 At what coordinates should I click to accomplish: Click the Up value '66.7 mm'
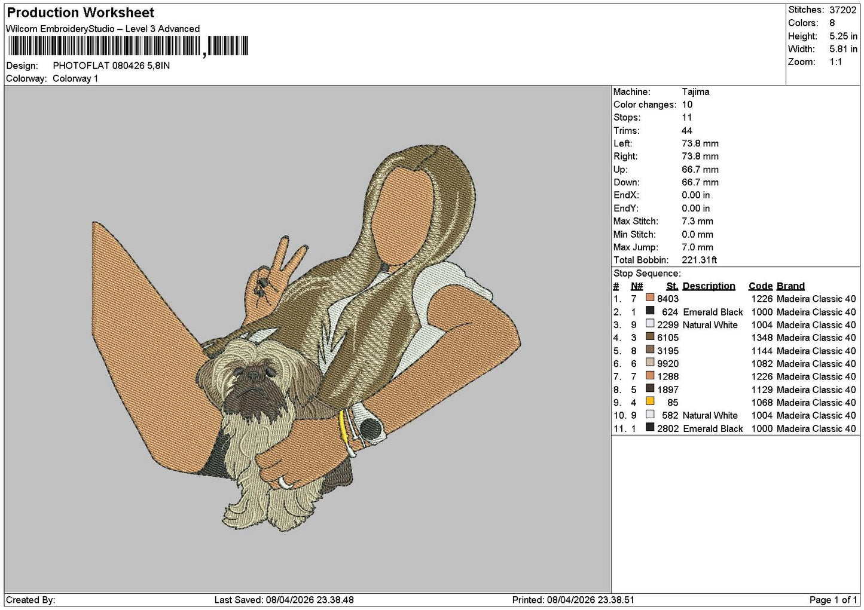click(700, 170)
